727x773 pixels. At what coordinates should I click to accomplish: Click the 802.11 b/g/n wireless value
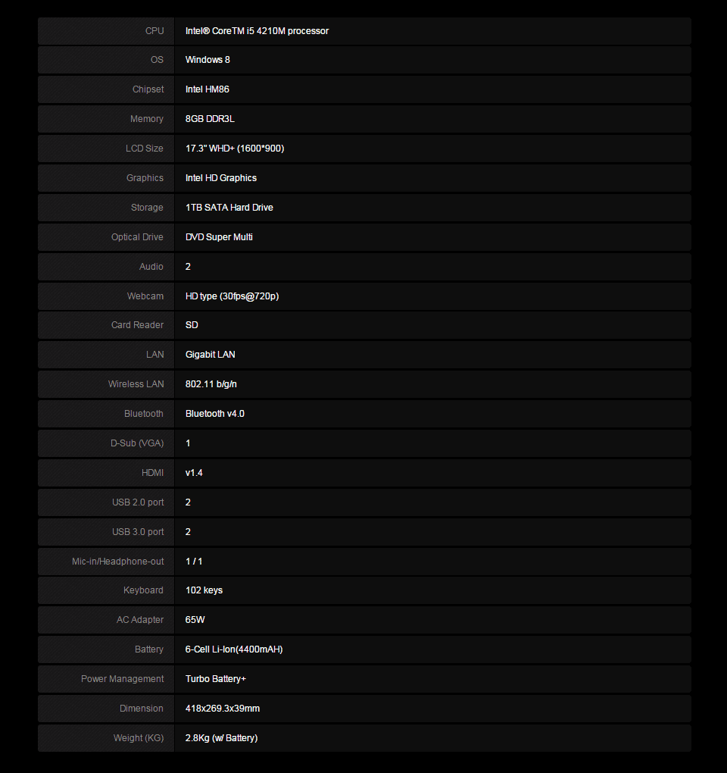[x=211, y=384]
